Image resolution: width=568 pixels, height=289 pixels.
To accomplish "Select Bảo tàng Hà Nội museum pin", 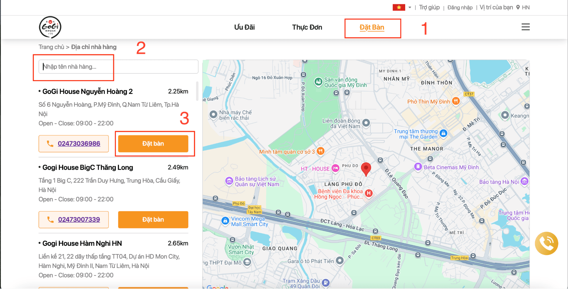I will click(525, 181).
